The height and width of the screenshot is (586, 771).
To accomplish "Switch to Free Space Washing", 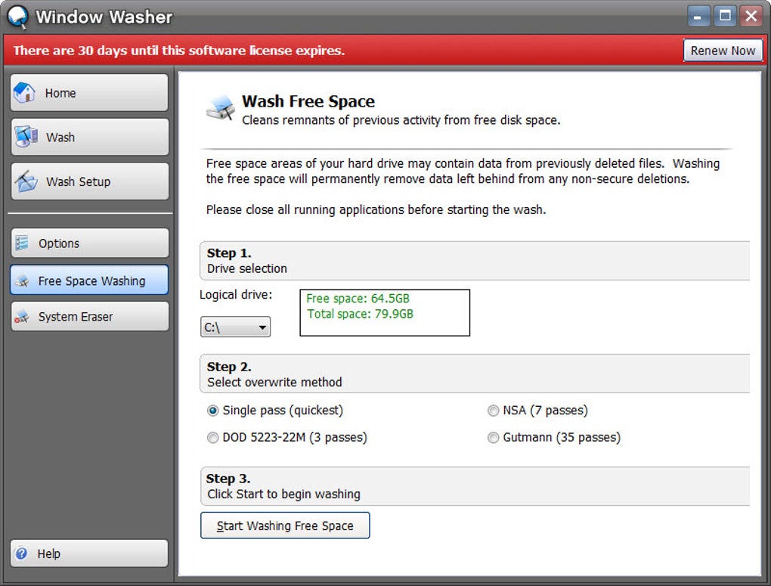I will (x=89, y=280).
